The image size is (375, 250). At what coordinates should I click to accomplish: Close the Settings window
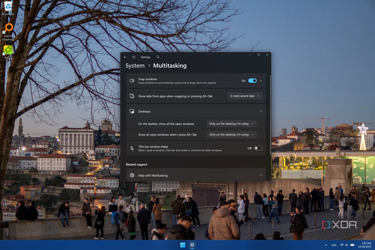coord(267,55)
